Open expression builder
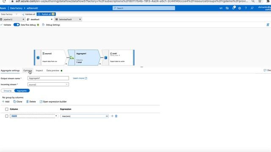Image resolution: width=271 pixels, height=152 pixels. (53, 102)
